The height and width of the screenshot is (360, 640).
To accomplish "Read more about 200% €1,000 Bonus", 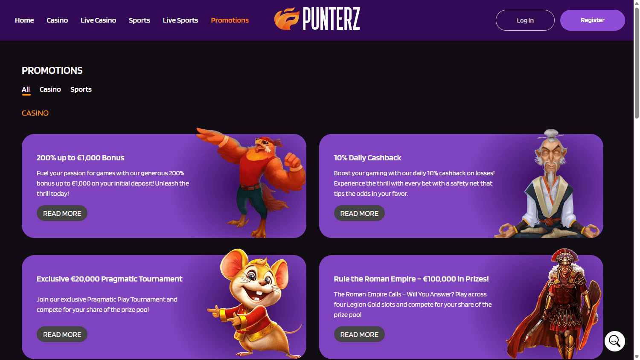I will (62, 213).
